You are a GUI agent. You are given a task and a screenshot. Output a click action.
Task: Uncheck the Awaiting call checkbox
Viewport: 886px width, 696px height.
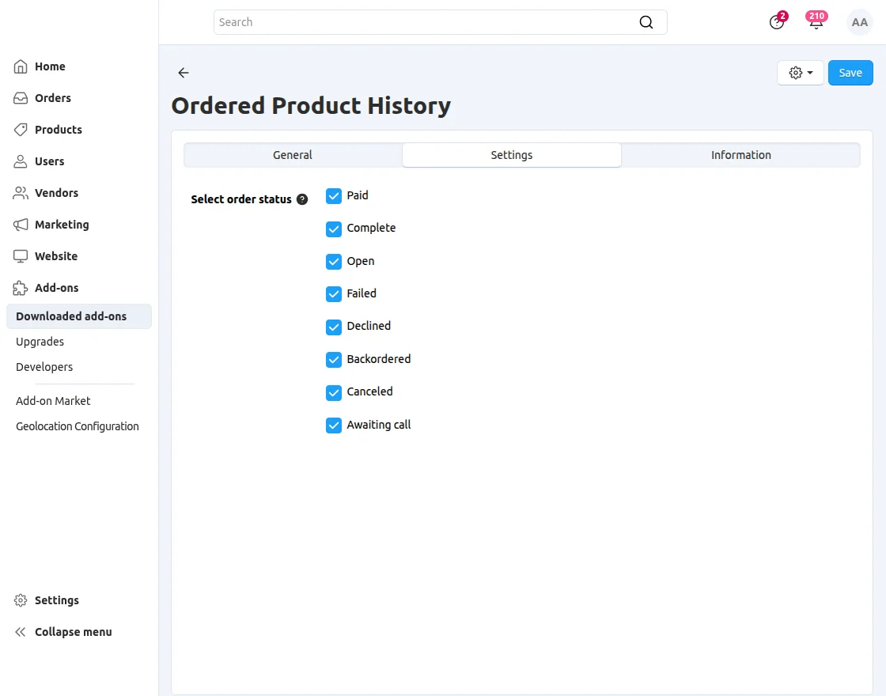coord(333,425)
